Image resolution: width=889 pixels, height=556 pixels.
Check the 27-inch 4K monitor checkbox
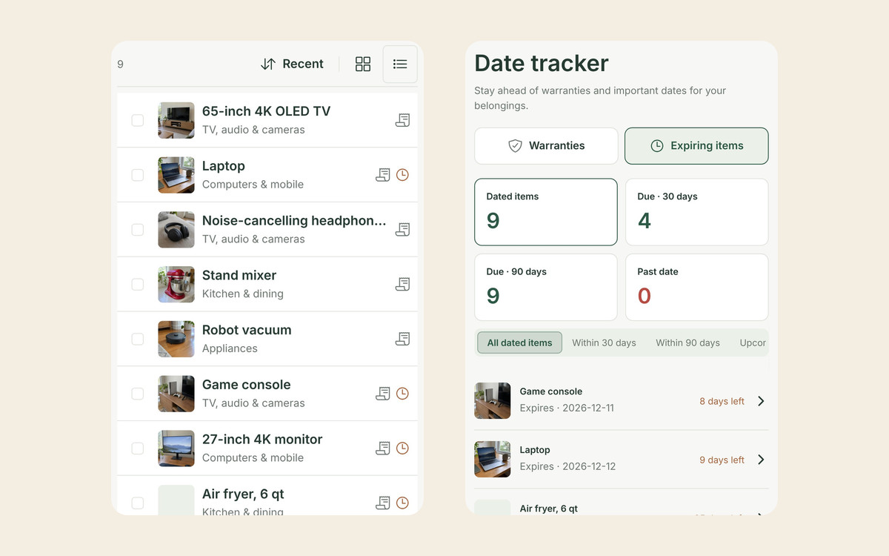coord(138,449)
